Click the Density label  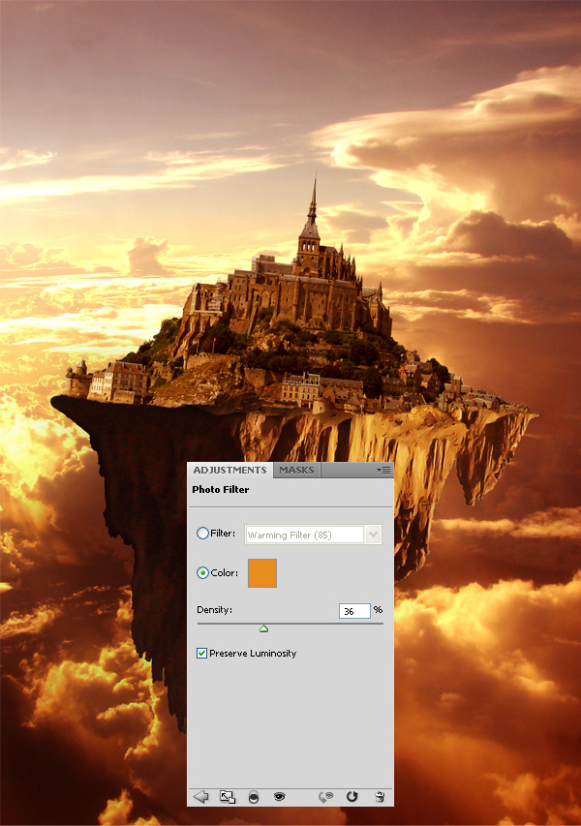(x=214, y=609)
